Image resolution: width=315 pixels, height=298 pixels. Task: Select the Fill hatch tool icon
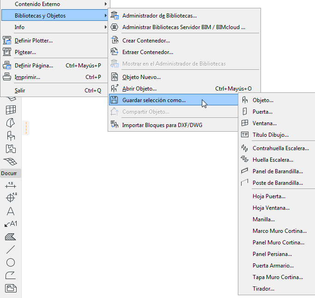coord(11,237)
